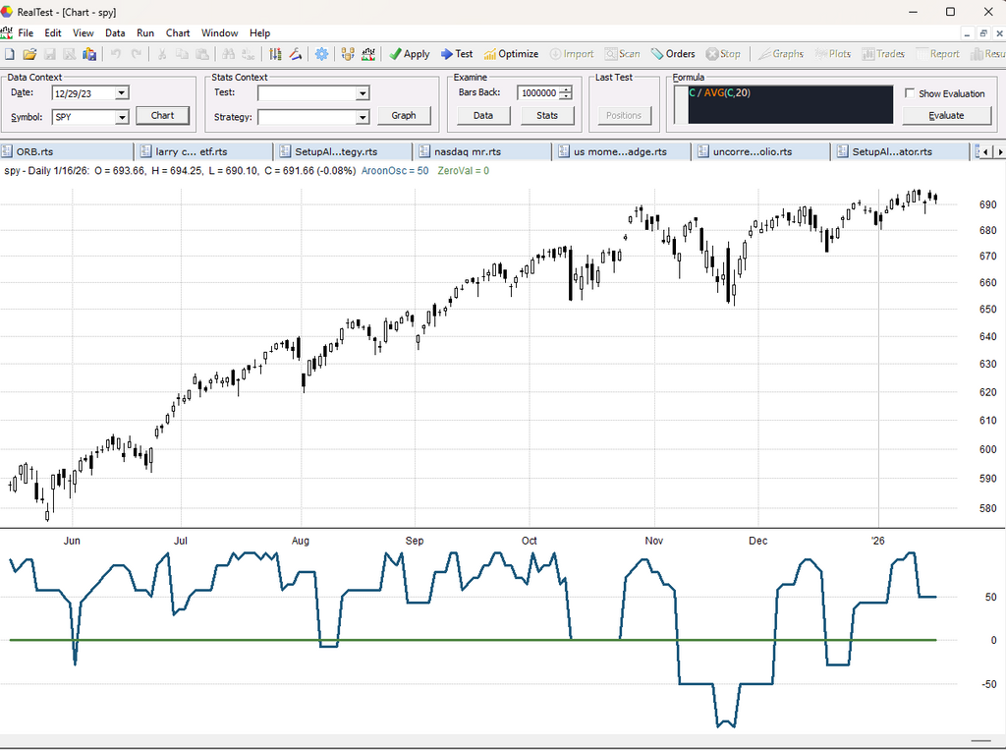The height and width of the screenshot is (750, 1006).
Task: Click the red-green chart toolbar icon
Action: (368, 55)
